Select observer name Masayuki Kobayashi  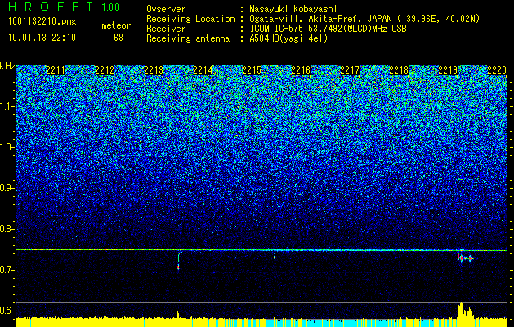pos(293,9)
